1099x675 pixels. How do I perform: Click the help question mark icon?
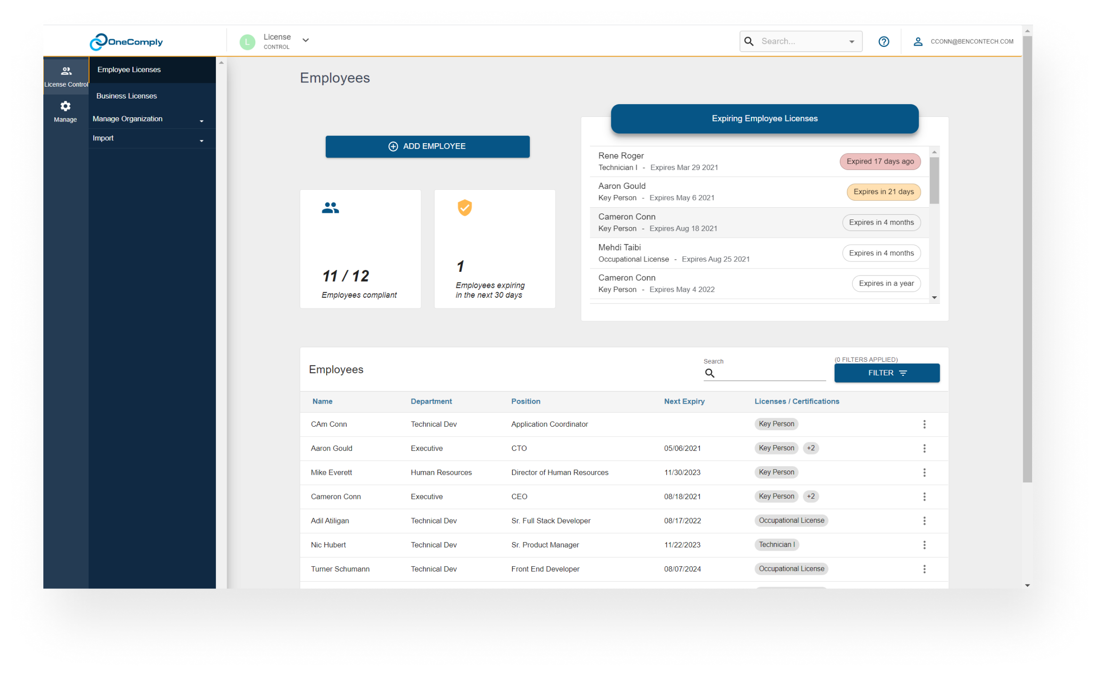point(884,41)
